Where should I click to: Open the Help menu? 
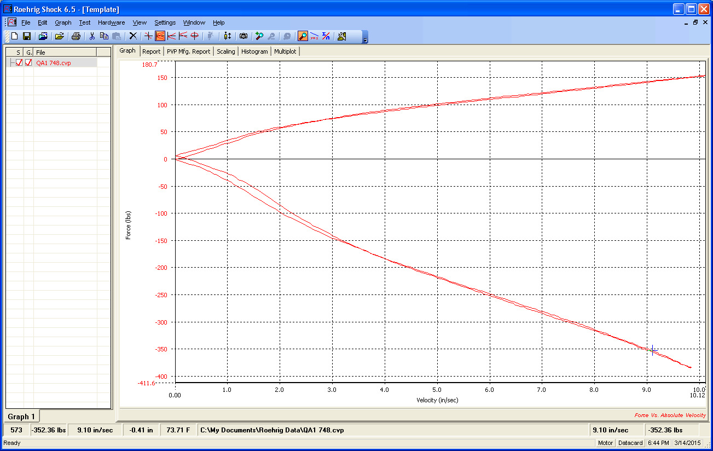(x=219, y=22)
